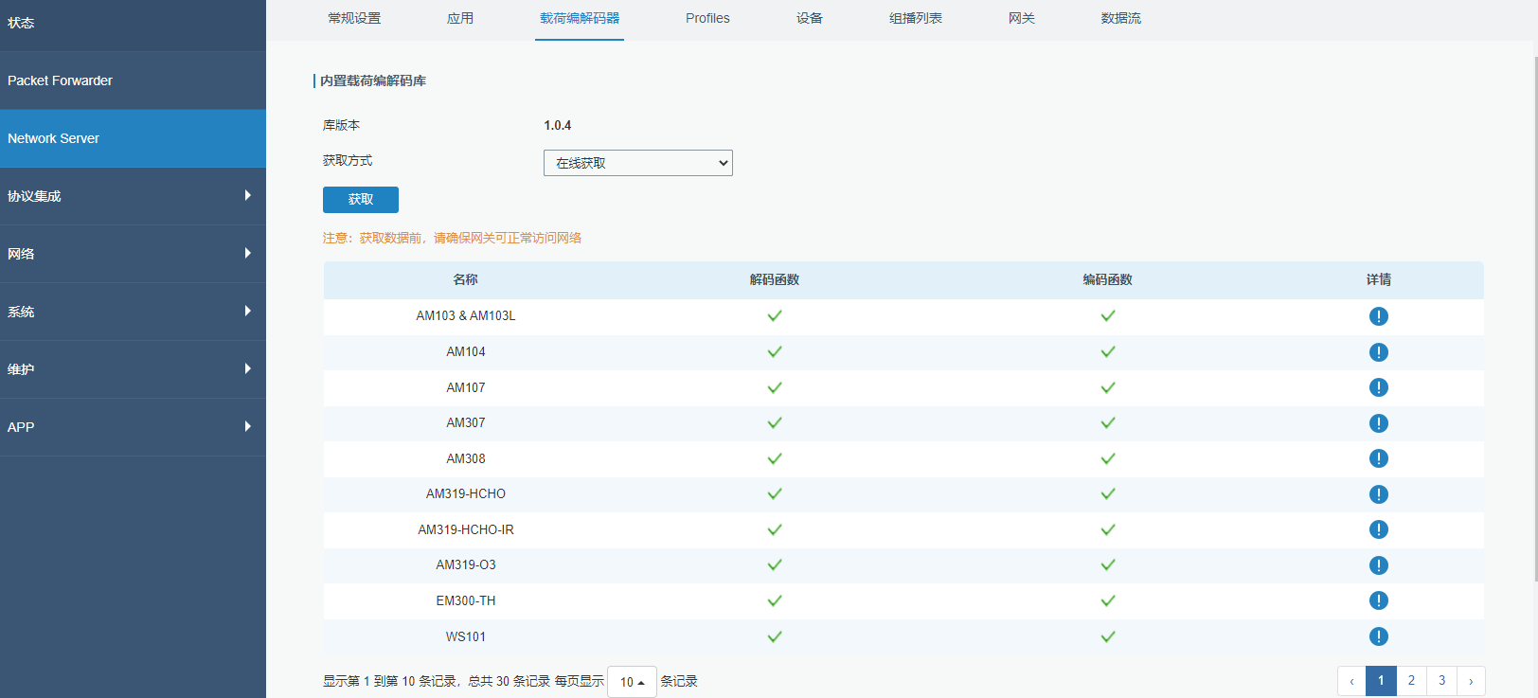This screenshot has height=698, width=1538.
Task: Click the AM319-HCHO-IR name cell
Action: (466, 529)
